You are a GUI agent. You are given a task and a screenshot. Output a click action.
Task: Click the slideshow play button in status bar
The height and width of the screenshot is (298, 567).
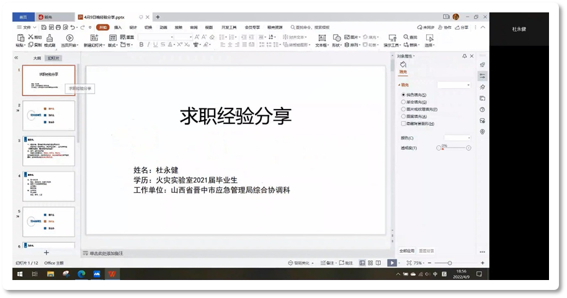tap(392, 263)
